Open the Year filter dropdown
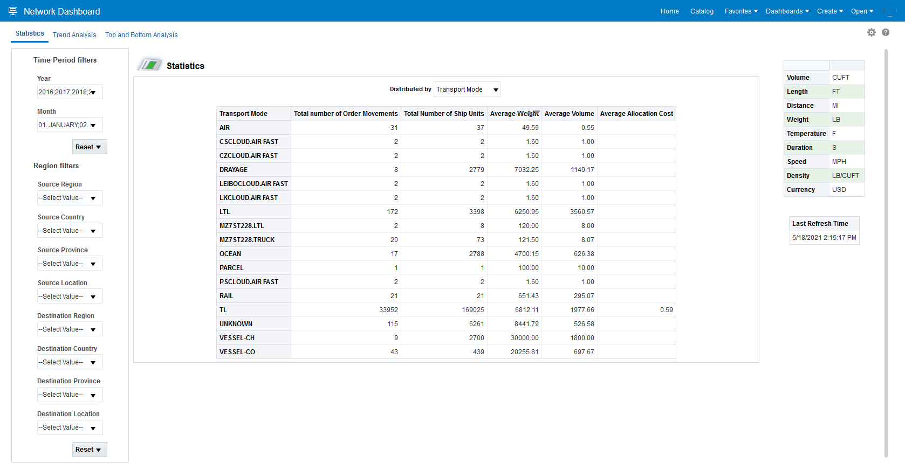 [70, 92]
